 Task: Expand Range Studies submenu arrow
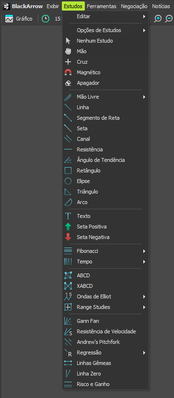pyautogui.click(x=144, y=307)
